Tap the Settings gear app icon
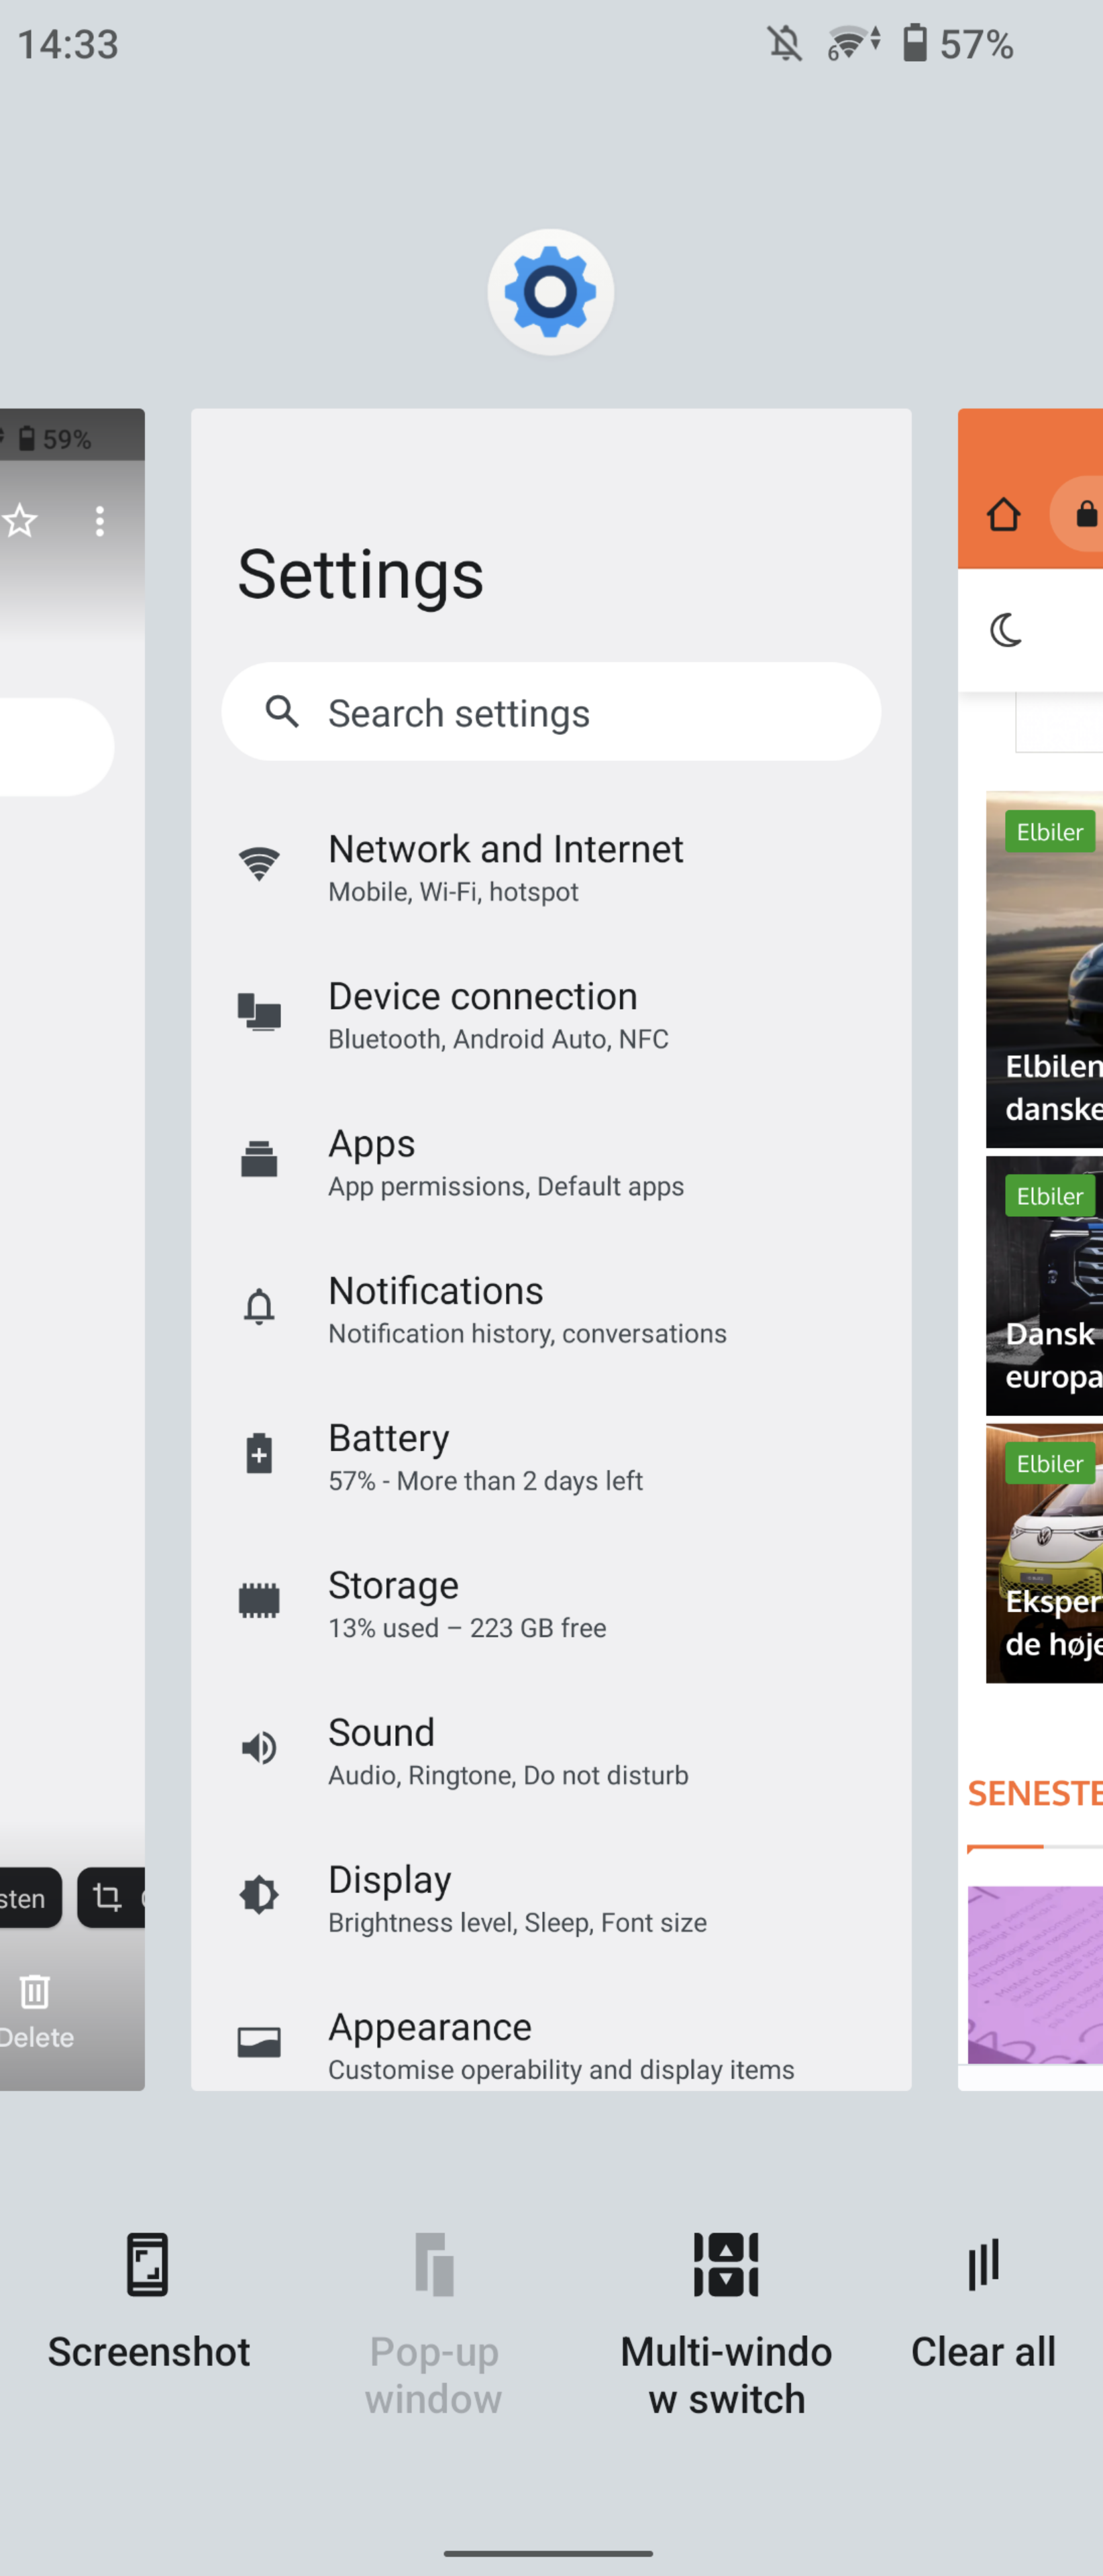 click(550, 292)
